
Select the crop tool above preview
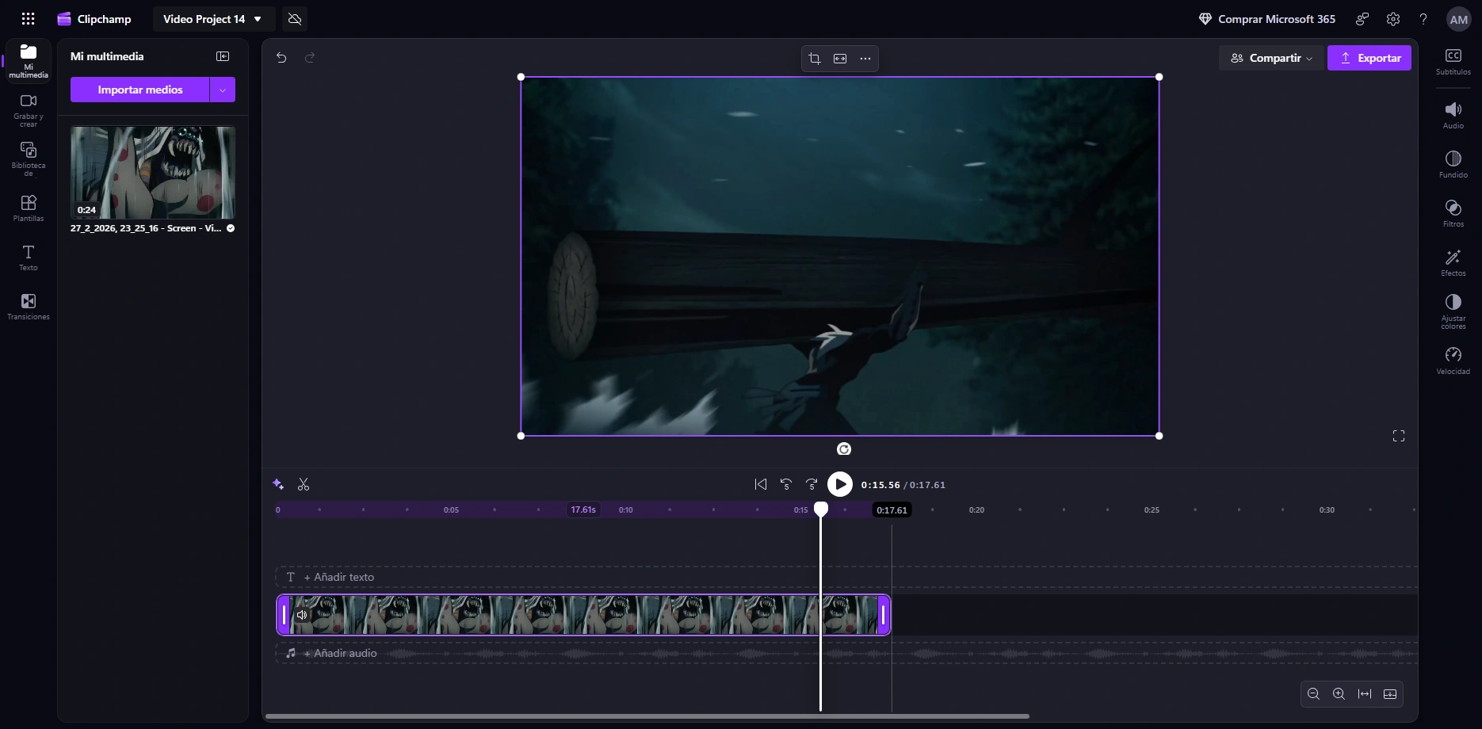click(815, 59)
